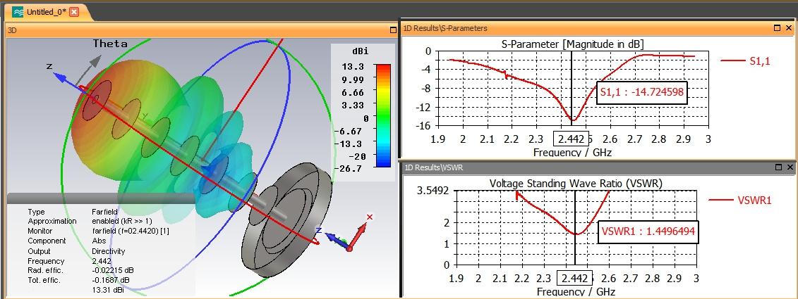Select the S1,1 legend entry
This screenshot has height=299, width=798.
pyautogui.click(x=746, y=61)
